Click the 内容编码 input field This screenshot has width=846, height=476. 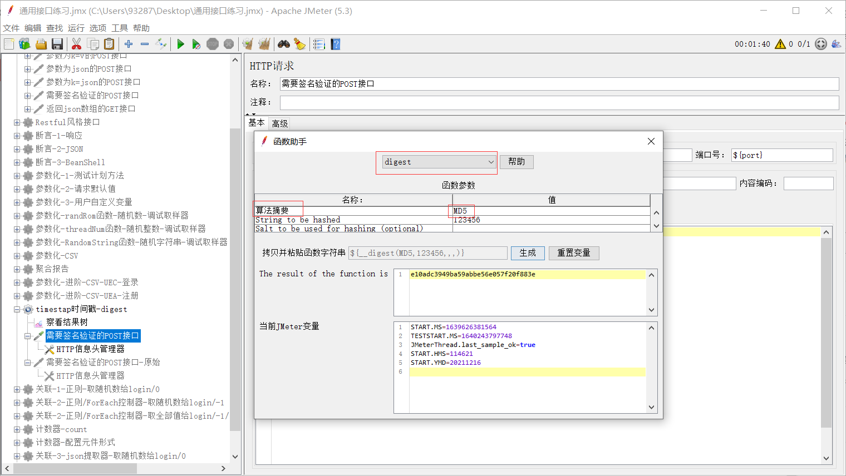(809, 183)
